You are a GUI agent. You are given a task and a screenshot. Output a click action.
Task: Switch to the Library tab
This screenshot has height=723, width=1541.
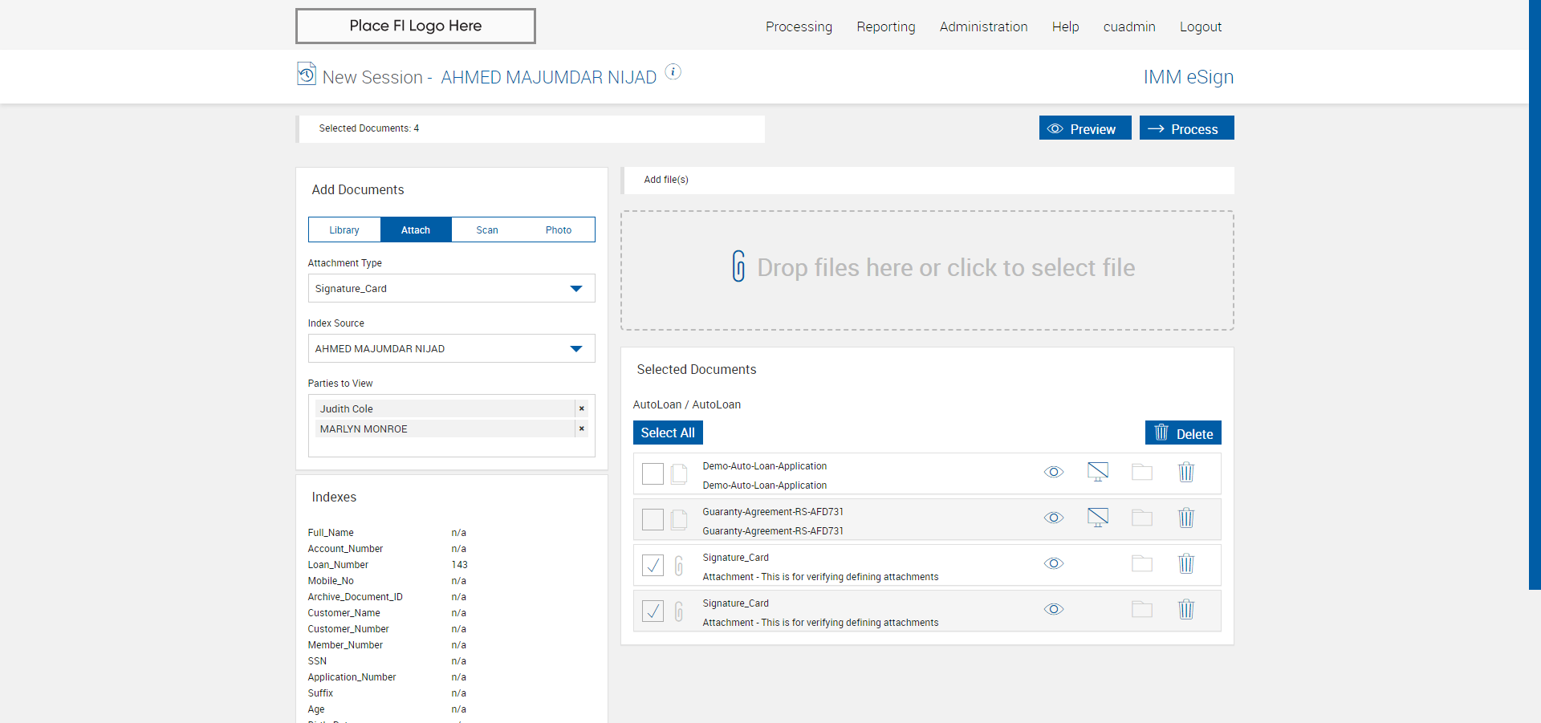click(x=344, y=229)
